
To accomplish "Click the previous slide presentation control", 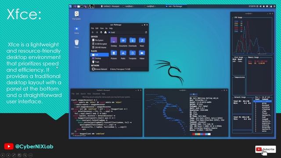I will [3, 155].
